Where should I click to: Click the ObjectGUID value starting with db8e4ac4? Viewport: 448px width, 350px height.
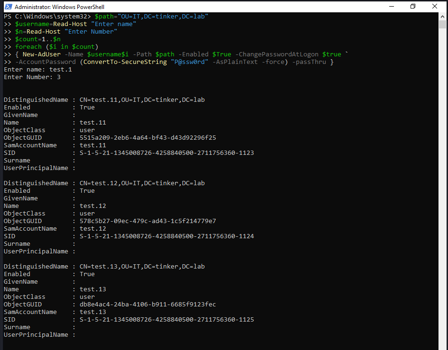point(147,305)
